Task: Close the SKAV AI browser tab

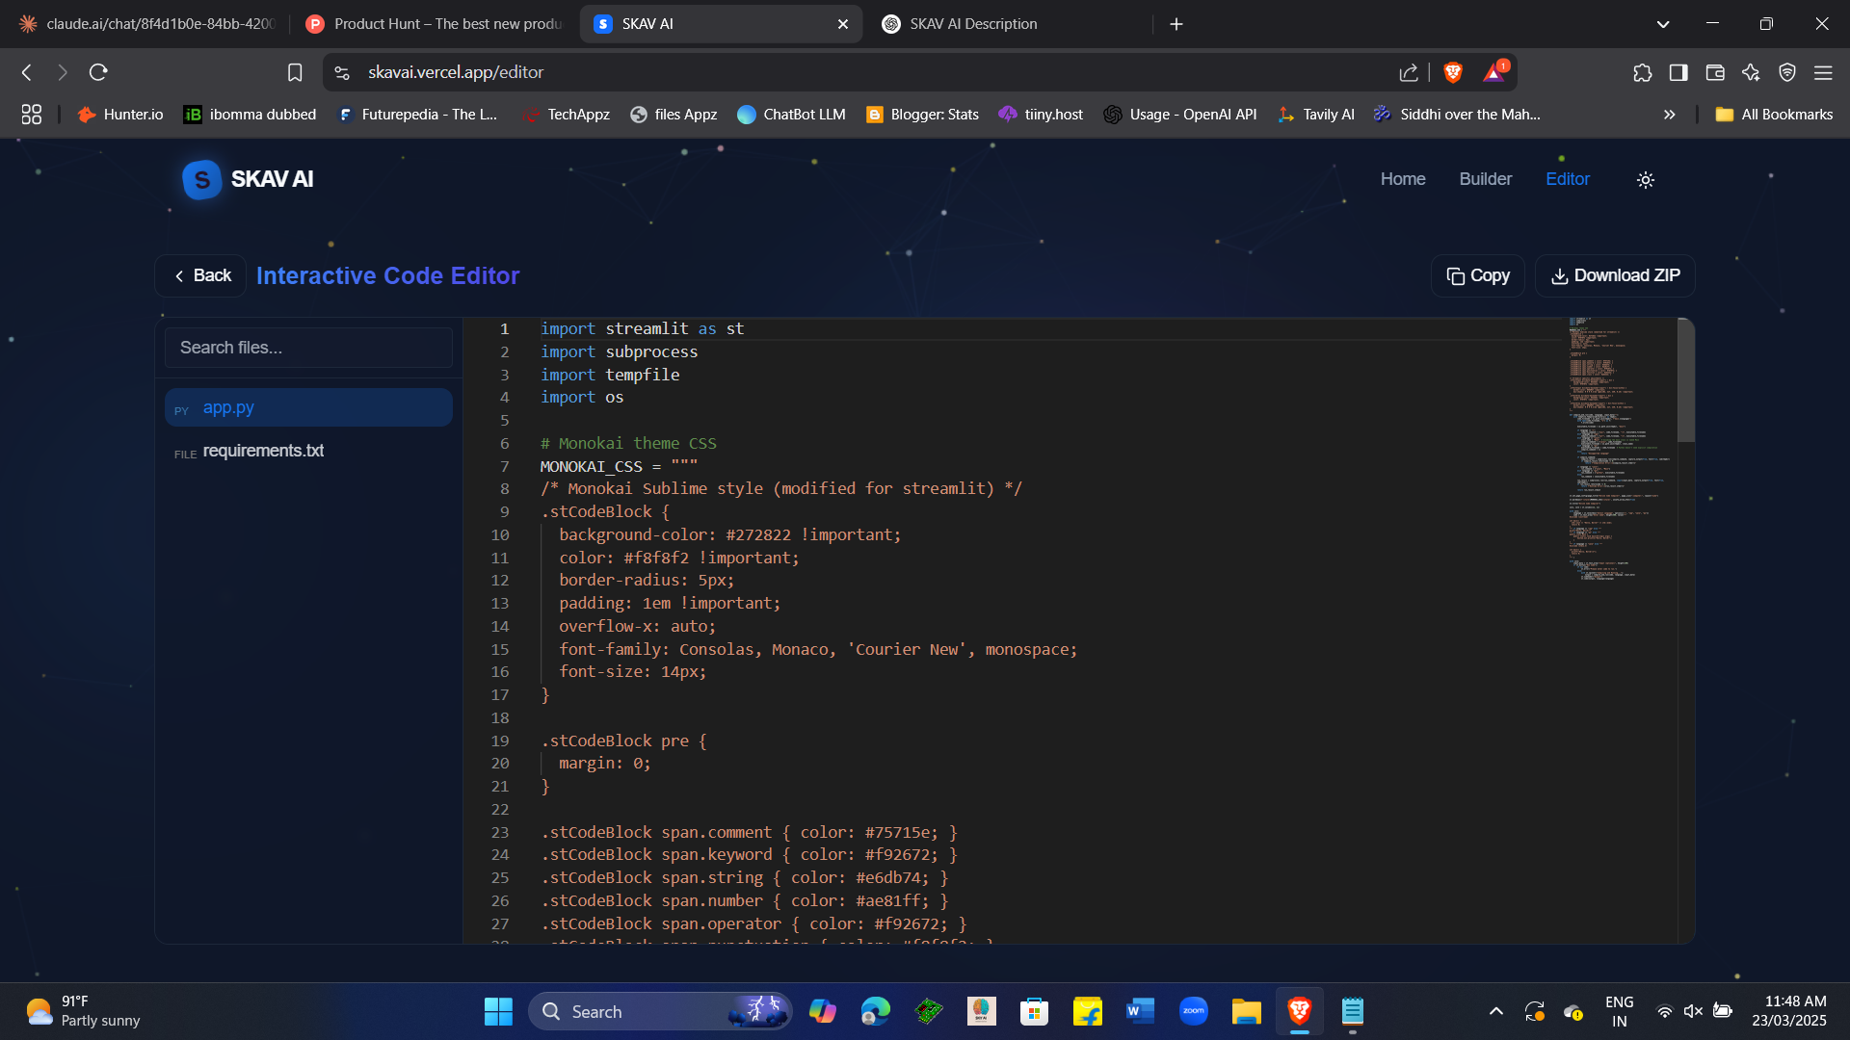Action: coord(843,24)
